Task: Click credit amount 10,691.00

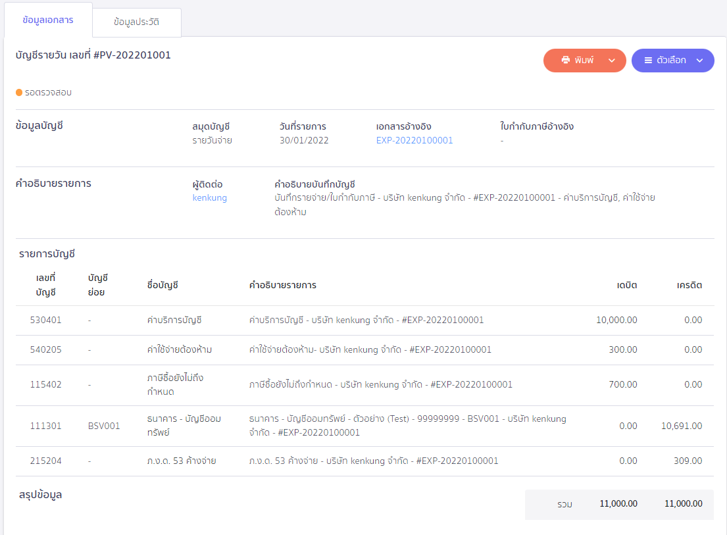Action: 682,426
